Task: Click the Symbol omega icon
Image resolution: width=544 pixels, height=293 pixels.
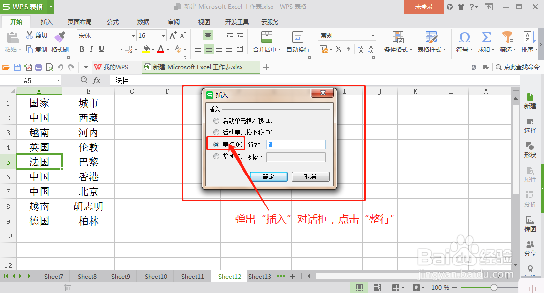Action: pos(464,37)
